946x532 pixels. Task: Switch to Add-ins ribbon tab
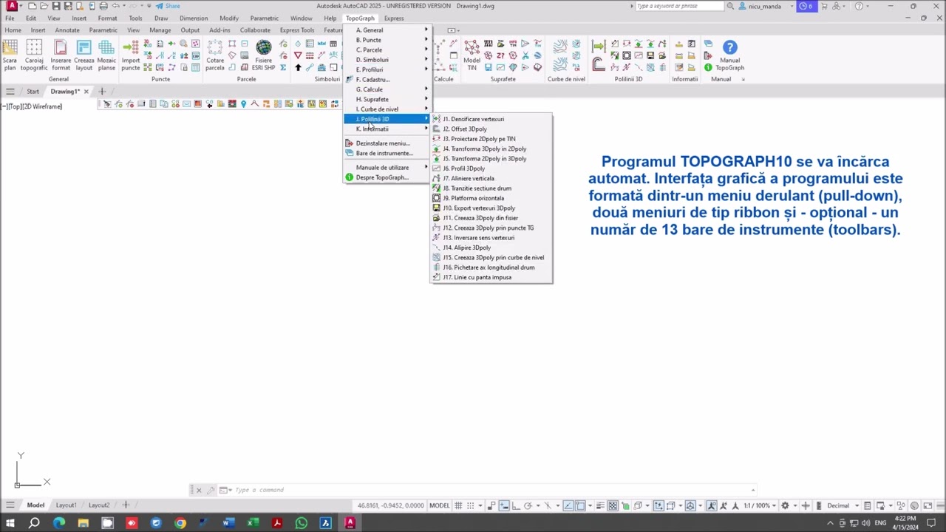pyautogui.click(x=220, y=30)
